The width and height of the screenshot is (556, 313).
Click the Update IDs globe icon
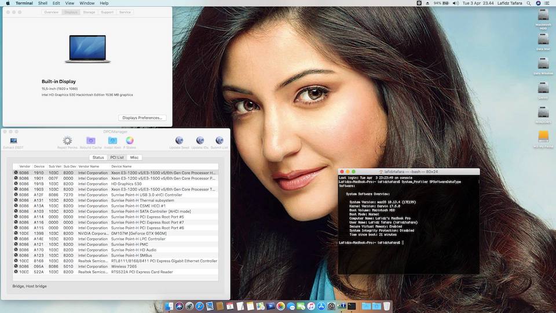pyautogui.click(x=200, y=140)
